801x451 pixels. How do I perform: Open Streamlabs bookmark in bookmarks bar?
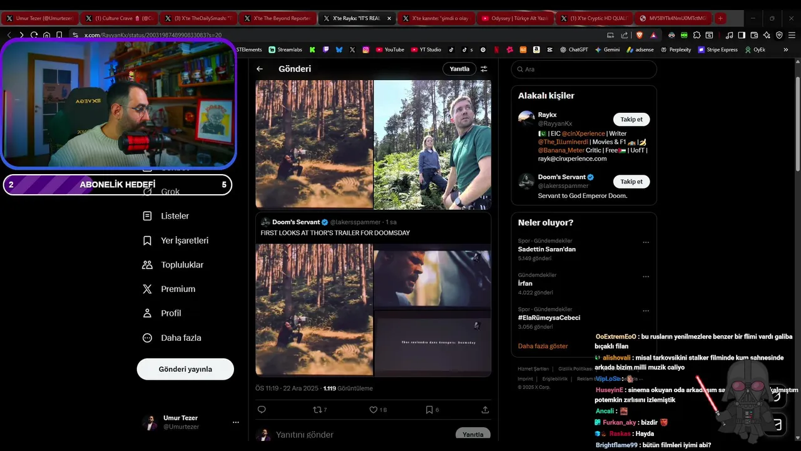coord(285,49)
